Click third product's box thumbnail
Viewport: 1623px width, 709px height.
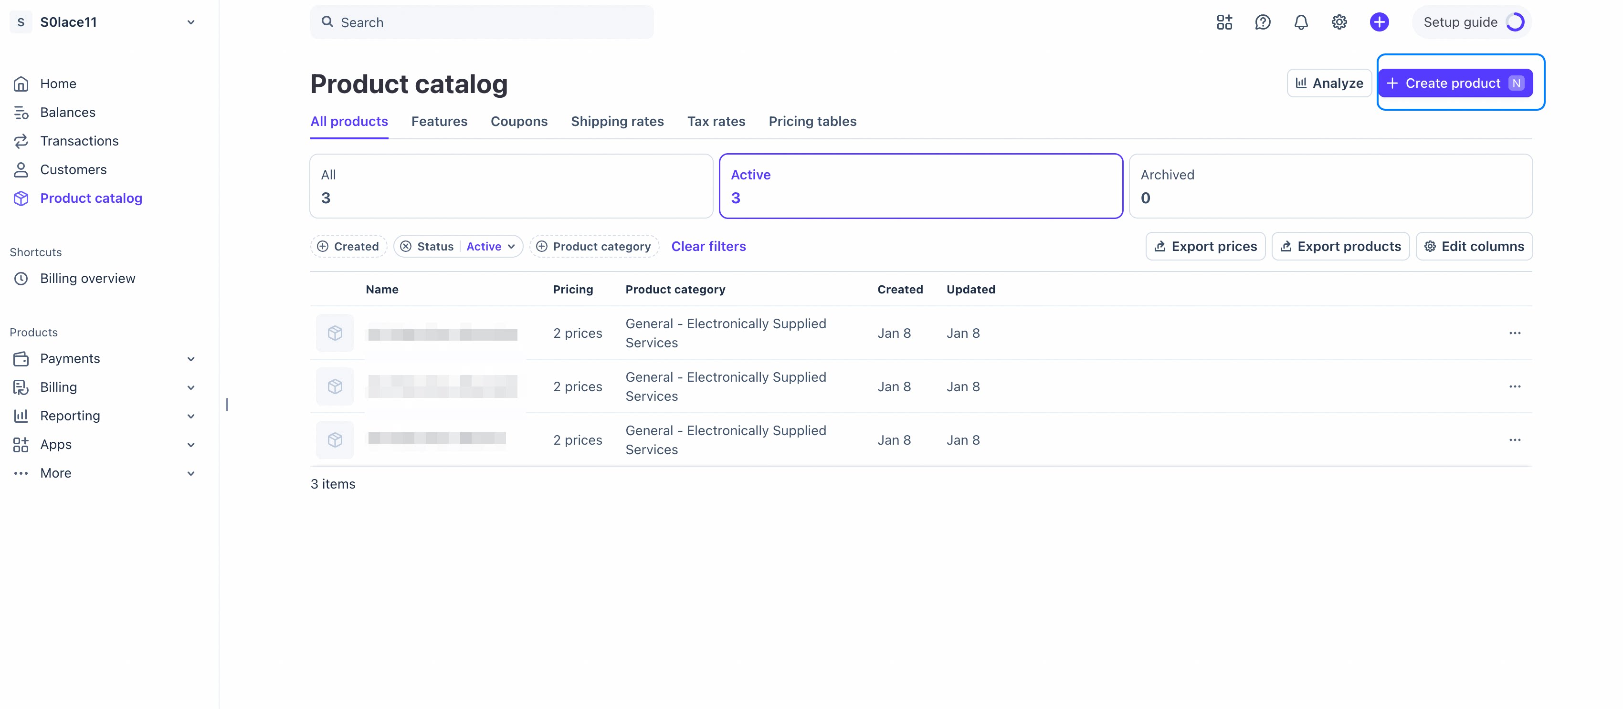335,440
